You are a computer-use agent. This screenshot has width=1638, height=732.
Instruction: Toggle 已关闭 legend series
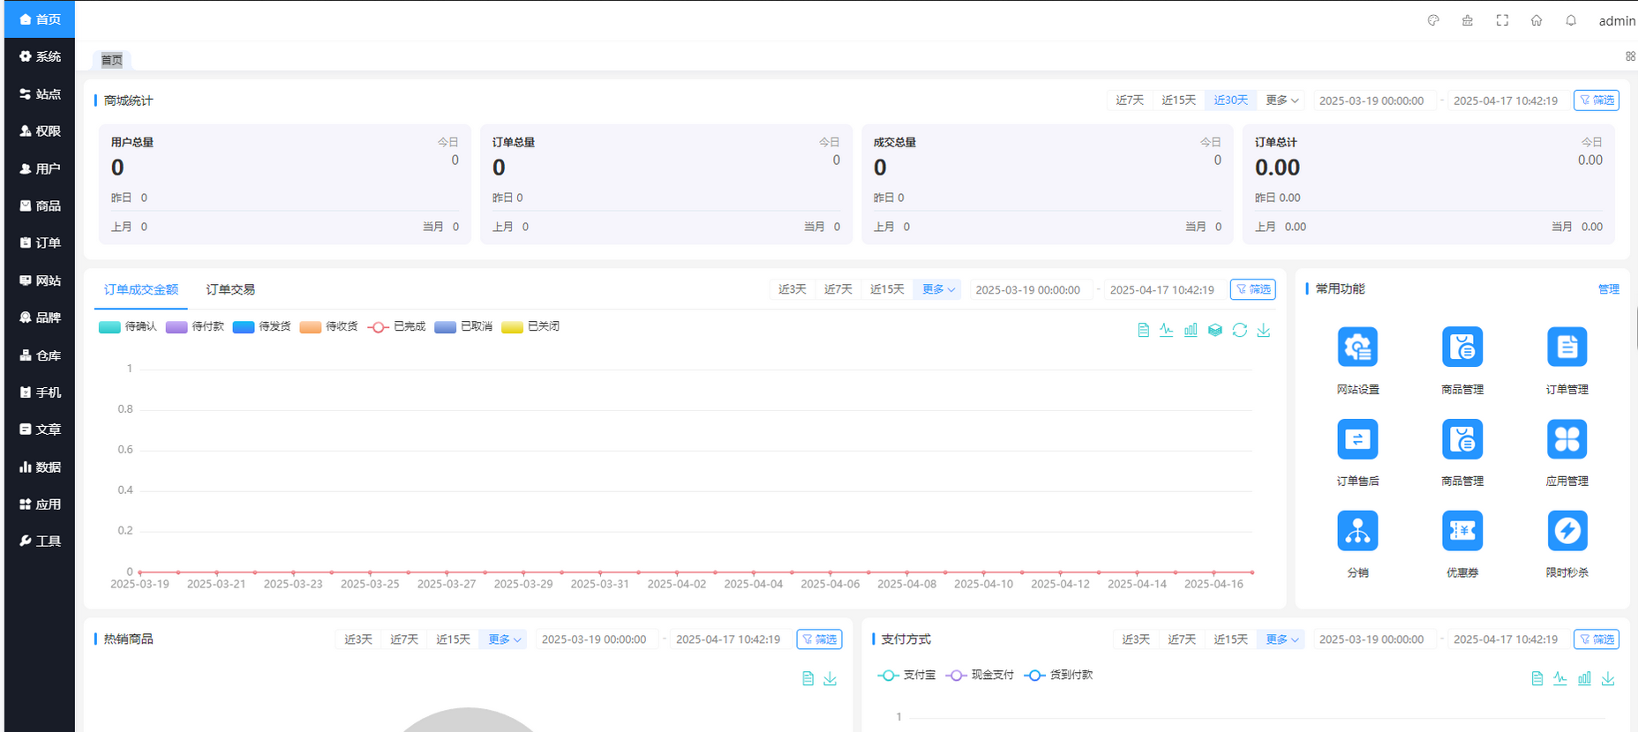point(530,326)
